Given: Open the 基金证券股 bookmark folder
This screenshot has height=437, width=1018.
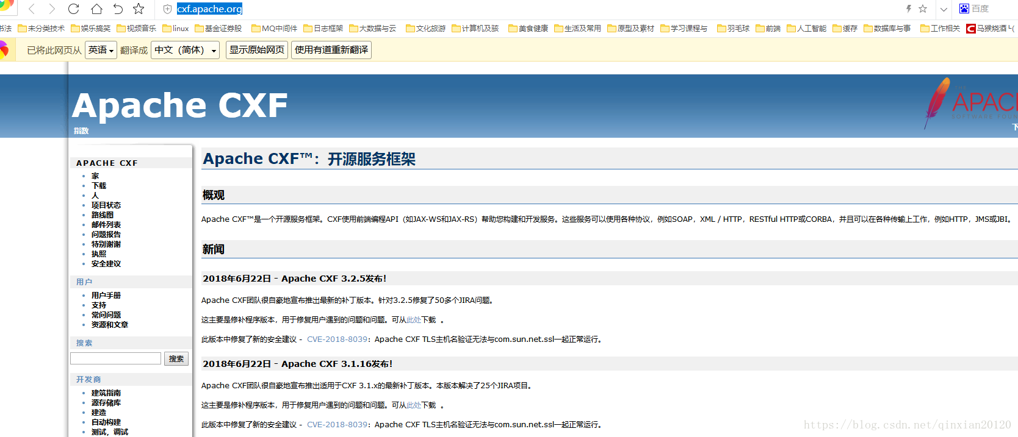Looking at the screenshot, I should click(218, 29).
